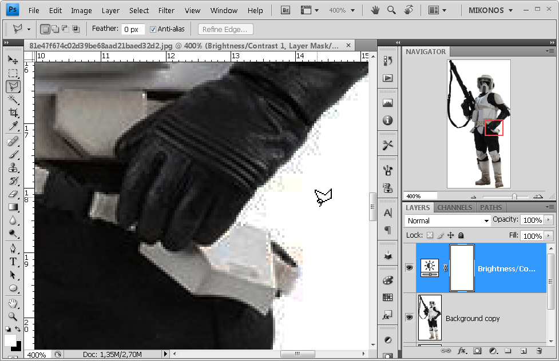Open the Layer menu
This screenshot has width=559, height=361.
[x=110, y=11]
